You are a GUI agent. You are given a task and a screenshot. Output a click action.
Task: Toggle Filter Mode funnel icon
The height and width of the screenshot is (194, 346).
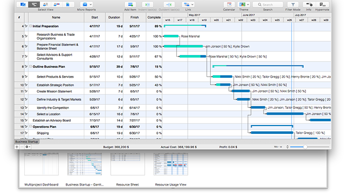click(293, 4)
